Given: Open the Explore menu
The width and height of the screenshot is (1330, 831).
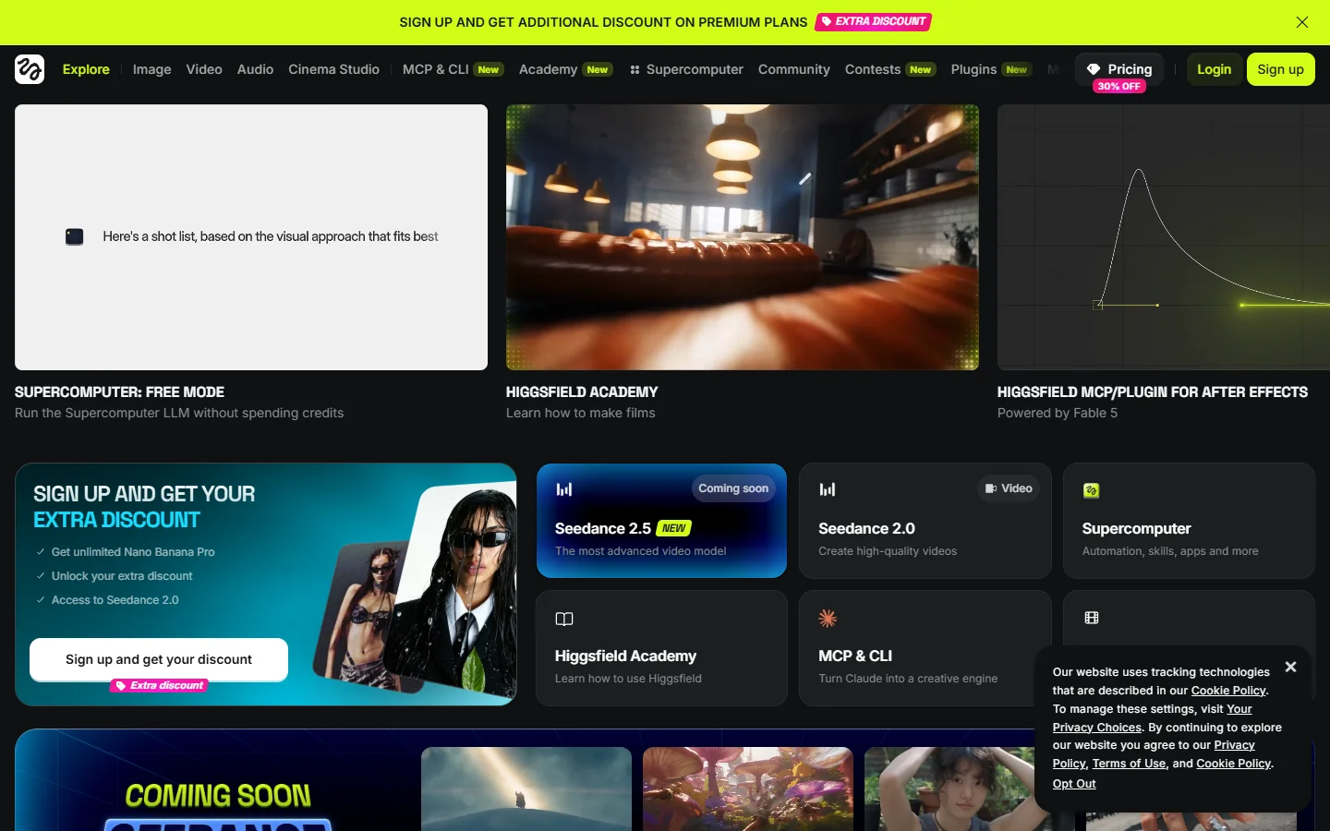Looking at the screenshot, I should [x=86, y=69].
